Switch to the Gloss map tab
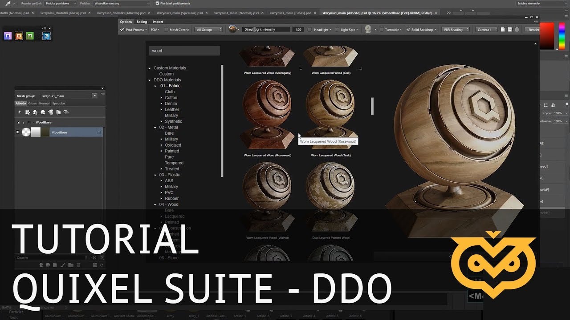The width and height of the screenshot is (570, 320). pyautogui.click(x=33, y=104)
